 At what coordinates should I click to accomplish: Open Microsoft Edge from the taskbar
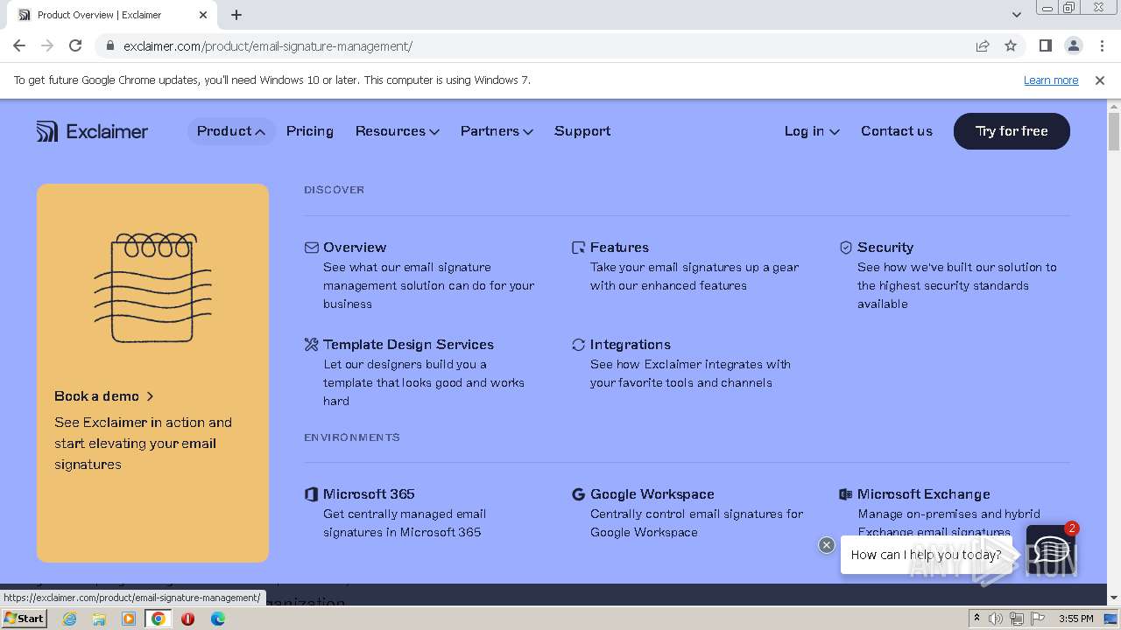(x=217, y=619)
